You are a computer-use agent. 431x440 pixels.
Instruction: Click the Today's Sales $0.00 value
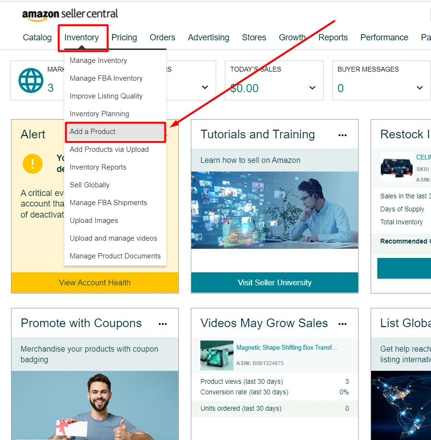click(245, 88)
